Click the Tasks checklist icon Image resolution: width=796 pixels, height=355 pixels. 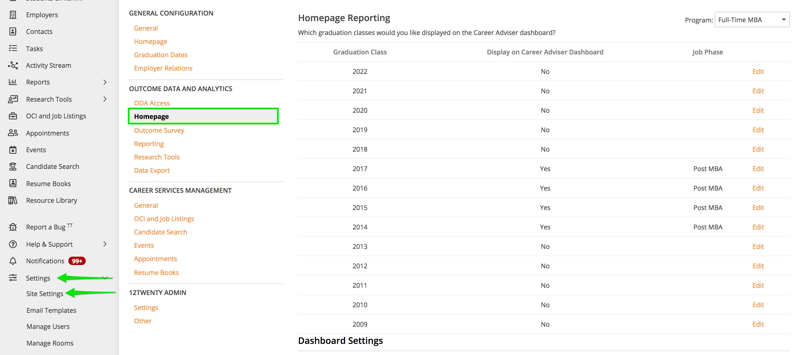tap(13, 48)
